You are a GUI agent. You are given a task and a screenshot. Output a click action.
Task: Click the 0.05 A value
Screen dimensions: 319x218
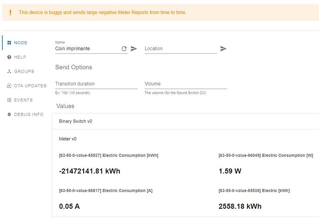[69, 206]
